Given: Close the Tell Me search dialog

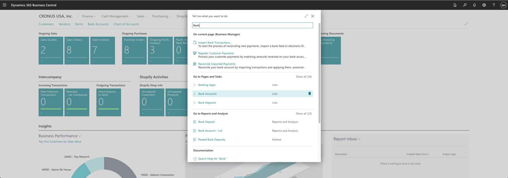Looking at the screenshot, I should point(313,16).
